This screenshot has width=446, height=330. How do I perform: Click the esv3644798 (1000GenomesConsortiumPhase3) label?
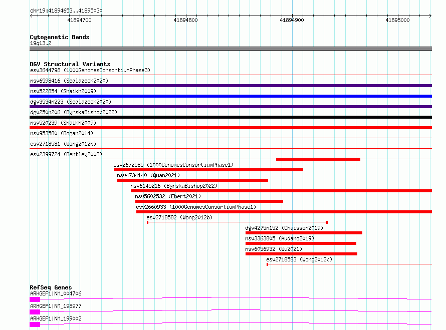tap(90, 70)
